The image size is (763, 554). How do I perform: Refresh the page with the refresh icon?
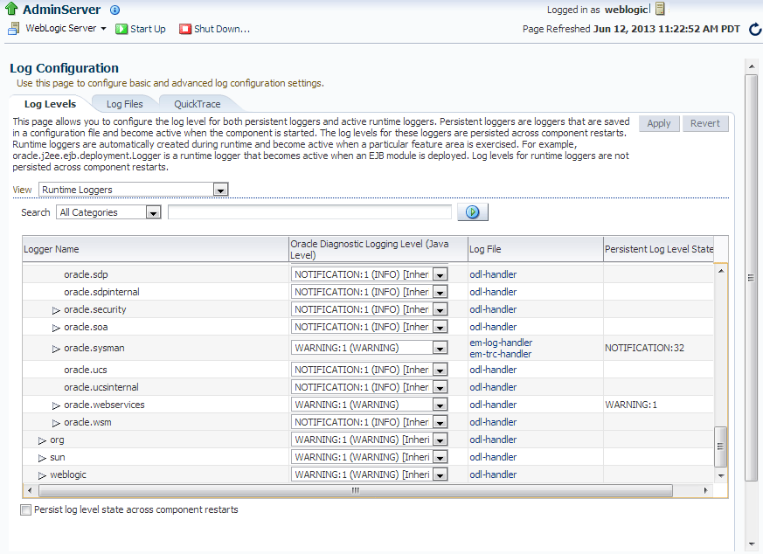click(754, 29)
